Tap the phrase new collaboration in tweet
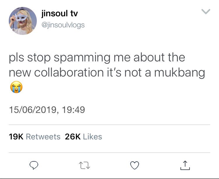The height and width of the screenshot is (179, 219). click(x=56, y=72)
